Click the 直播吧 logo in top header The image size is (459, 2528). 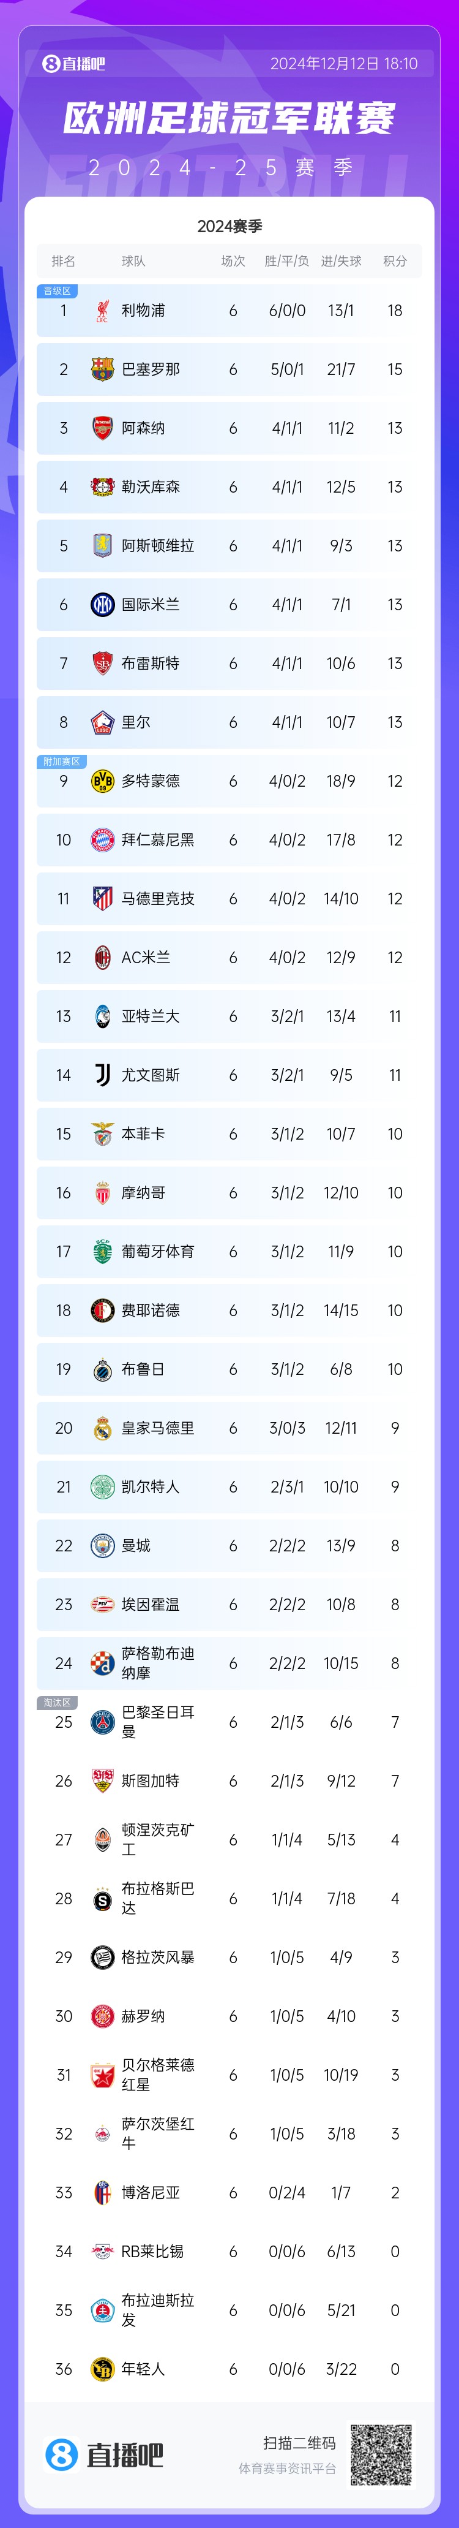73,64
